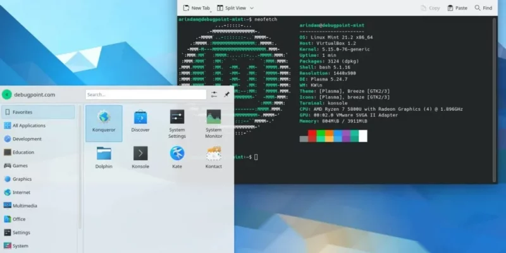Click the 'Terminal: konsole' line
This screenshot has width=506, height=253.
point(323,103)
